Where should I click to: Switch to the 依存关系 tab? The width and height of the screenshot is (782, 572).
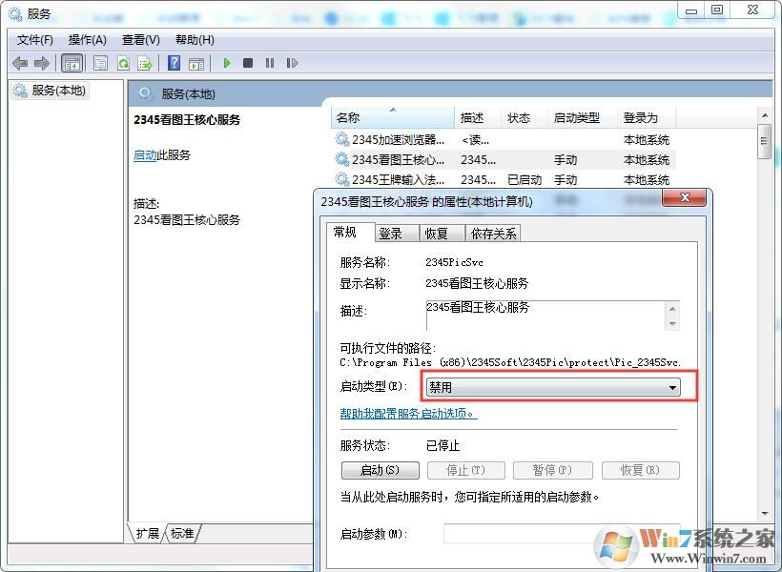(493, 232)
